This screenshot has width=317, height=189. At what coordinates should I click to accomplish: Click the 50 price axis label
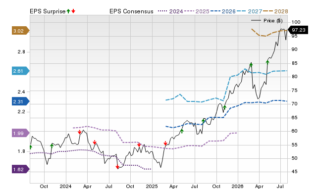tap(294, 158)
